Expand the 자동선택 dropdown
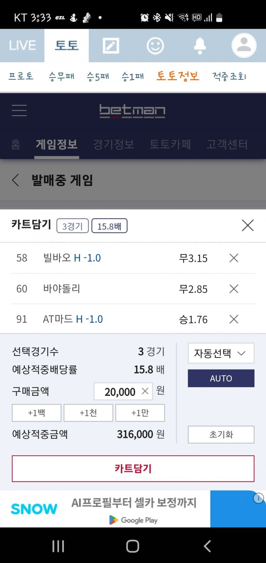266x563 pixels. 221,353
